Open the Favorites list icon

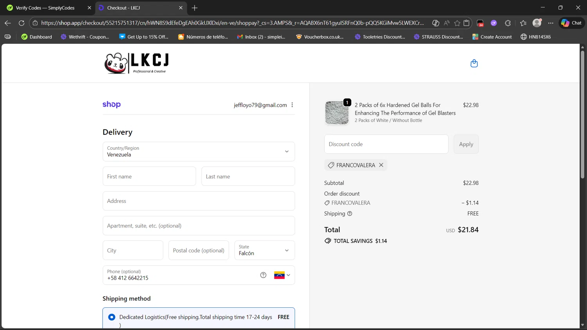523,23
